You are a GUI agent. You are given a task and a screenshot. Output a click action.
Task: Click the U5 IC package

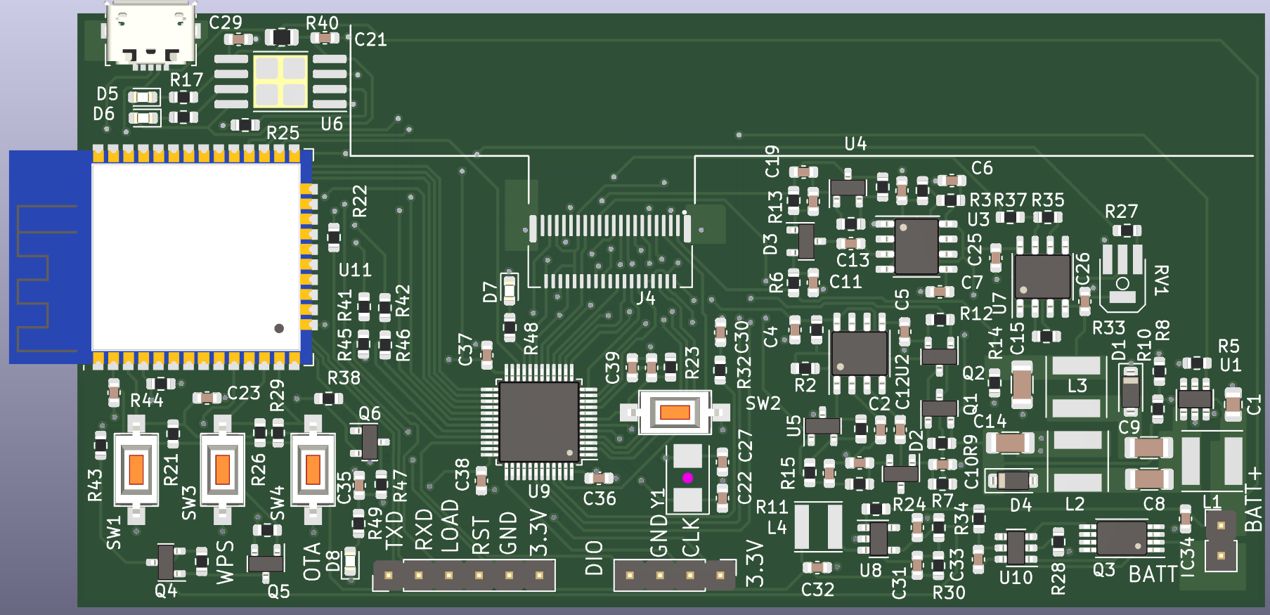(822, 427)
